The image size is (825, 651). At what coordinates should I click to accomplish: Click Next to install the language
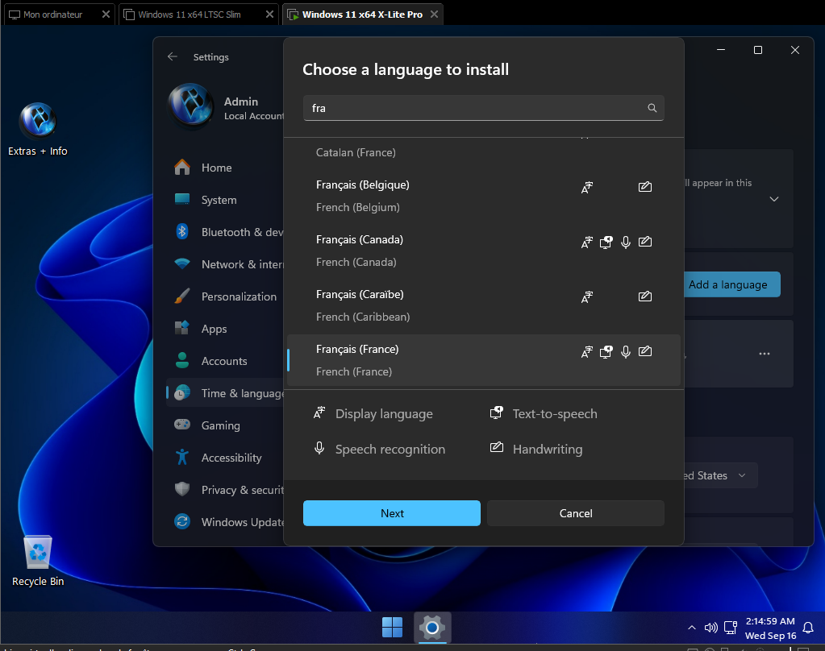(x=391, y=513)
